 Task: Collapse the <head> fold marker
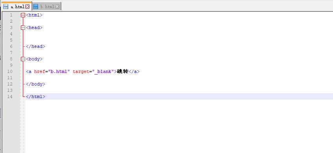pyautogui.click(x=23, y=27)
